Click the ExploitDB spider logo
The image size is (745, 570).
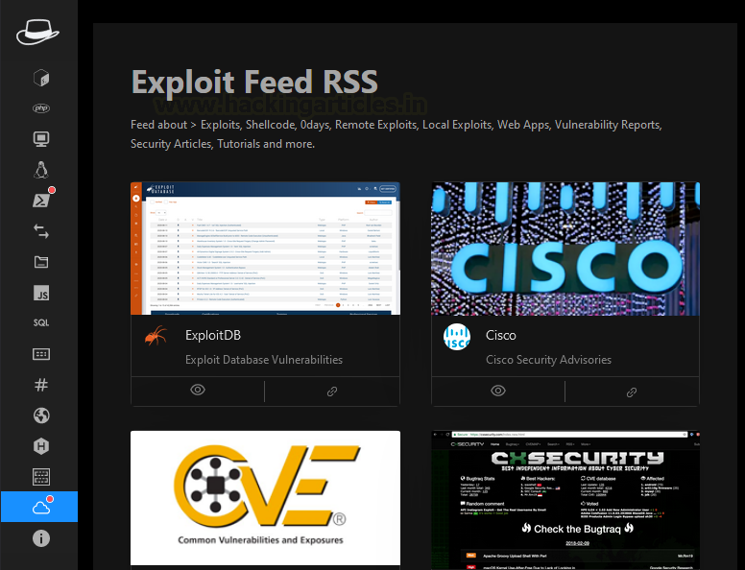[156, 335]
